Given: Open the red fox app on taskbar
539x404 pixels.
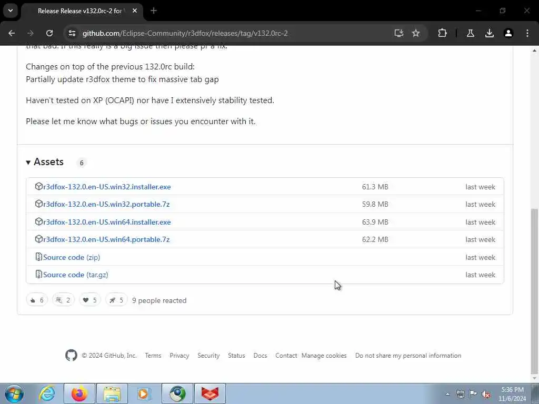Looking at the screenshot, I should (210, 393).
